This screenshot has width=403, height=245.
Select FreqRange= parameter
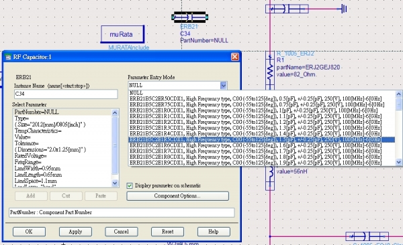click(x=62, y=162)
